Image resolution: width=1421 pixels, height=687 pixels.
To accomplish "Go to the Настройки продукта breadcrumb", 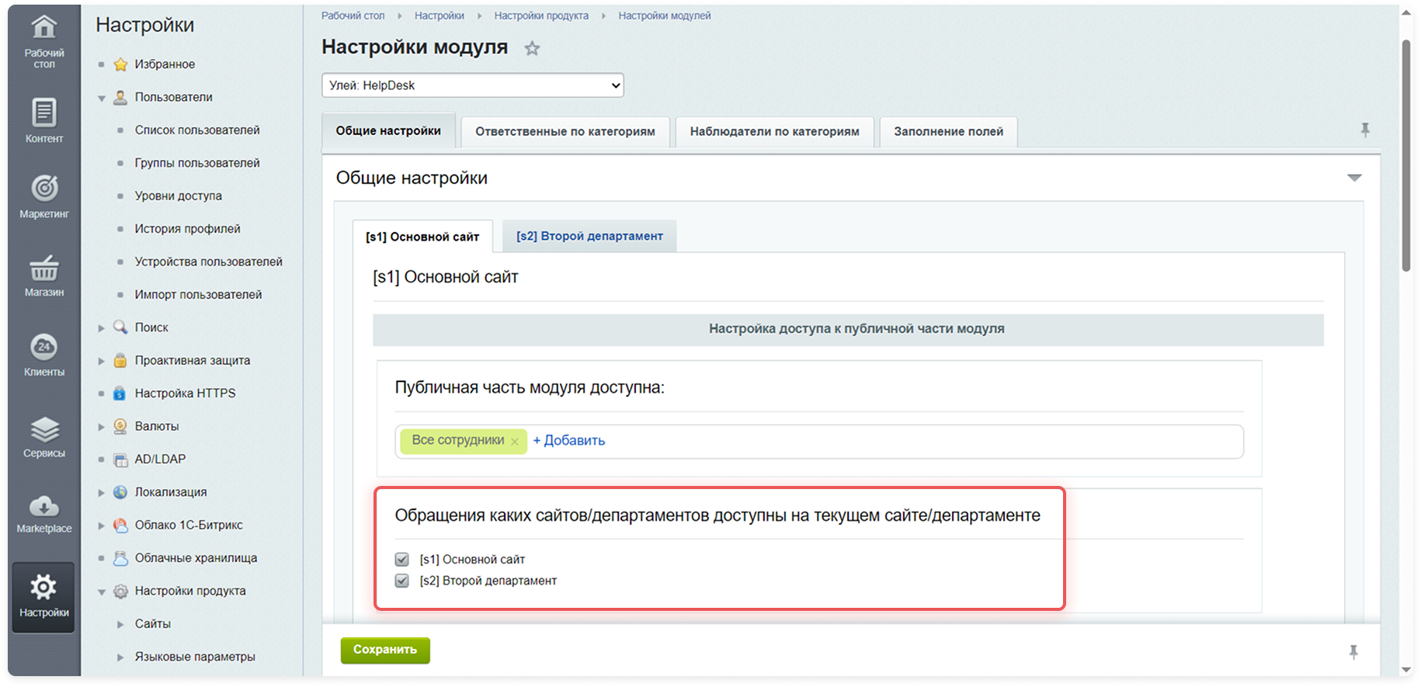I will click(x=541, y=16).
